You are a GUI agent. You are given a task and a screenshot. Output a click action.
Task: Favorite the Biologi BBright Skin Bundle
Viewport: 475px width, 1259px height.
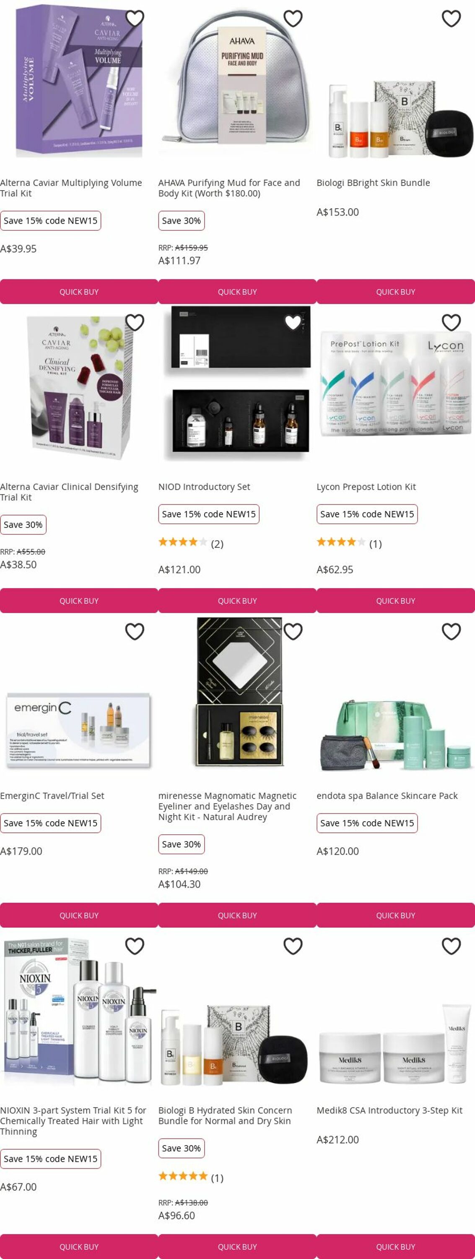click(451, 18)
